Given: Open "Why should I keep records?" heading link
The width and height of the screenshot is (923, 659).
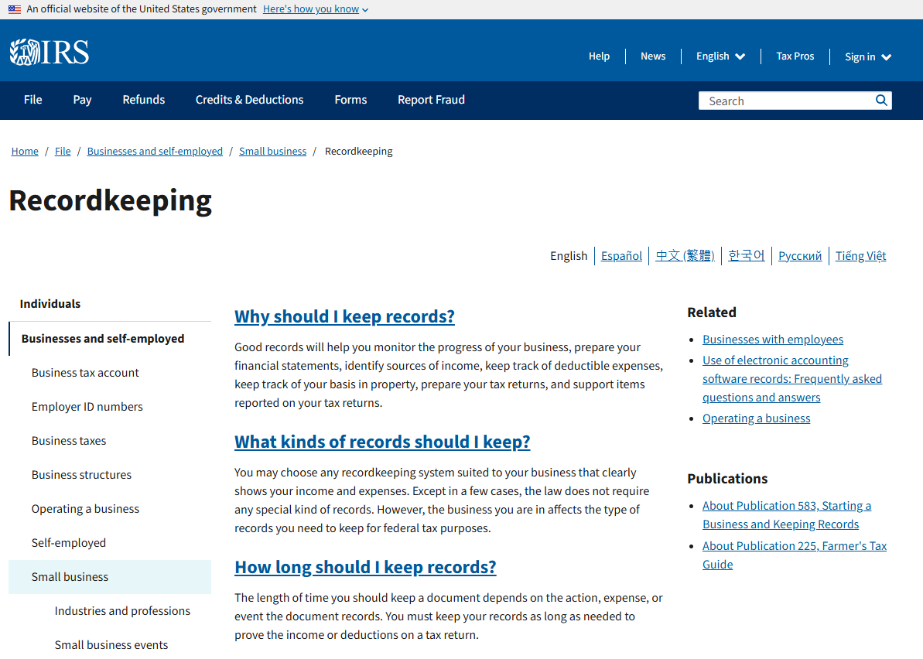Looking at the screenshot, I should point(344,316).
